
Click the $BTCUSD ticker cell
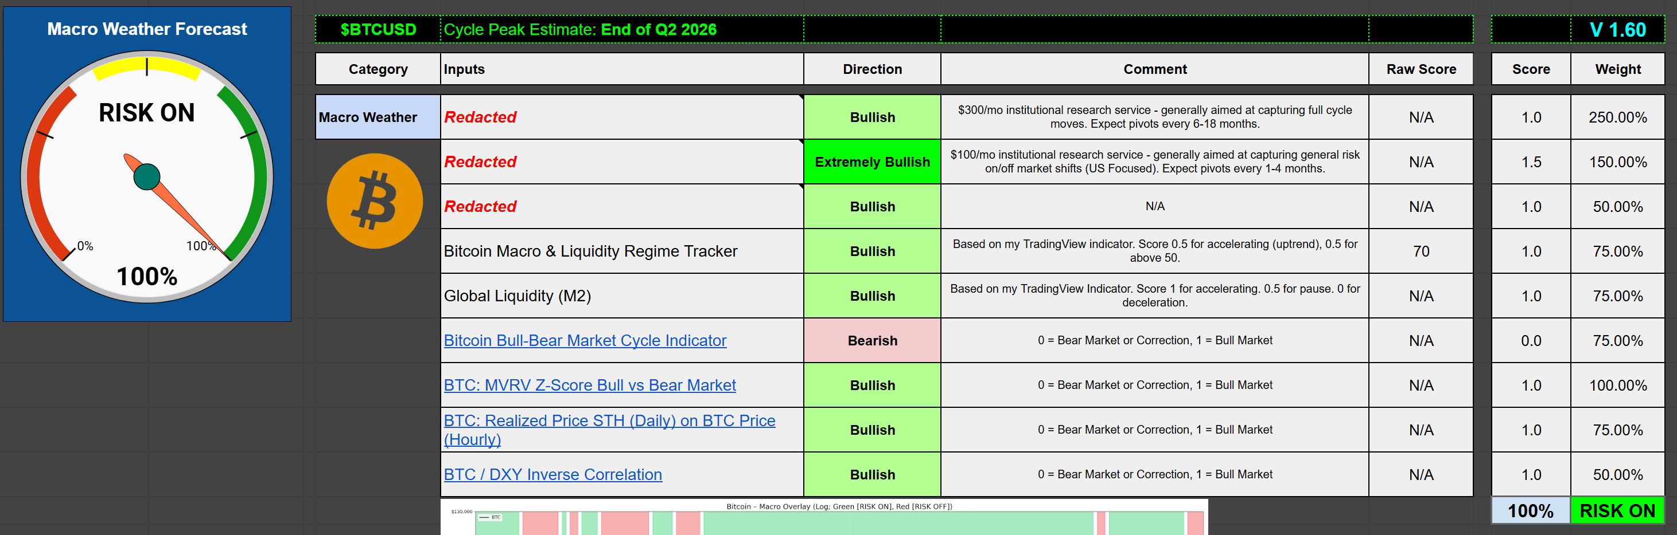pos(378,30)
